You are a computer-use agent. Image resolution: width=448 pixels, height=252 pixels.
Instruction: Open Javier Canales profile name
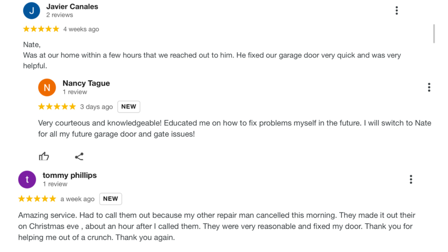pos(72,7)
